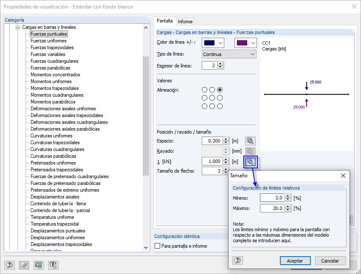Close the Propiedades de visualización window
Image resolution: width=361 pixels, height=274 pixels.
(354, 6)
